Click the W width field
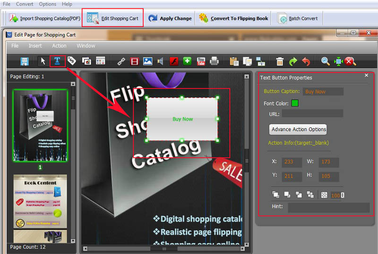The width and height of the screenshot is (378, 254). pyautogui.click(x=329, y=162)
